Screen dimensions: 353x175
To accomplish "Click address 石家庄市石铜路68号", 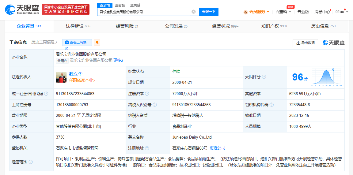I will click(190, 148).
